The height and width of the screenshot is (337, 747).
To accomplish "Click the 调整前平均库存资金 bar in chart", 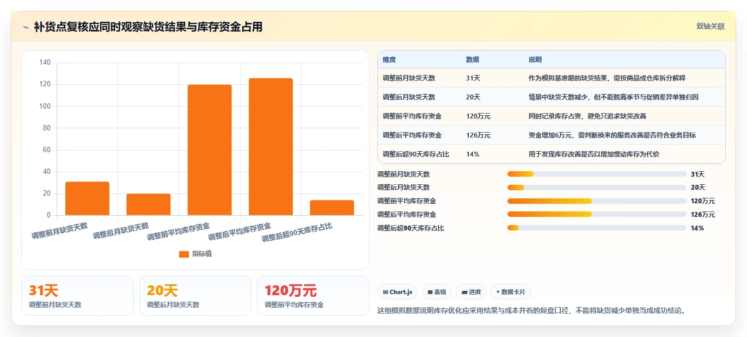I will (x=210, y=150).
